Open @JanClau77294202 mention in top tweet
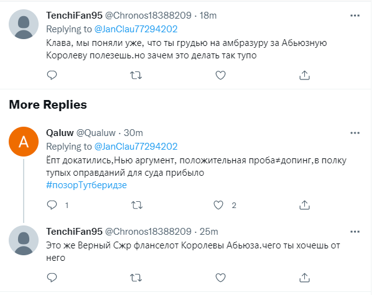The image size is (374, 295). coord(136,29)
